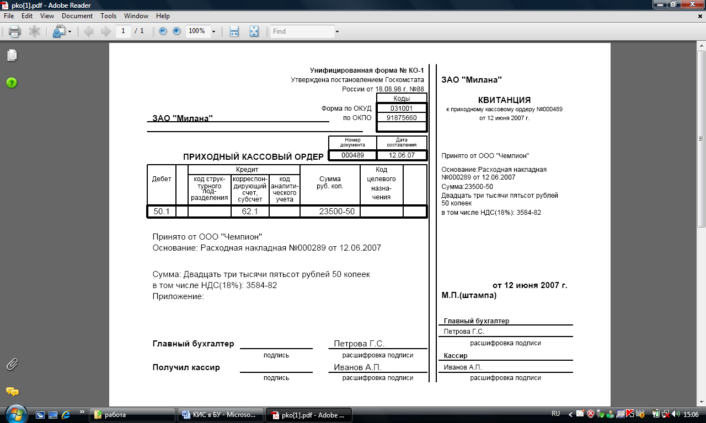Screen dimensions: 706x423
Task: Open the Window menu
Action: 136,16
